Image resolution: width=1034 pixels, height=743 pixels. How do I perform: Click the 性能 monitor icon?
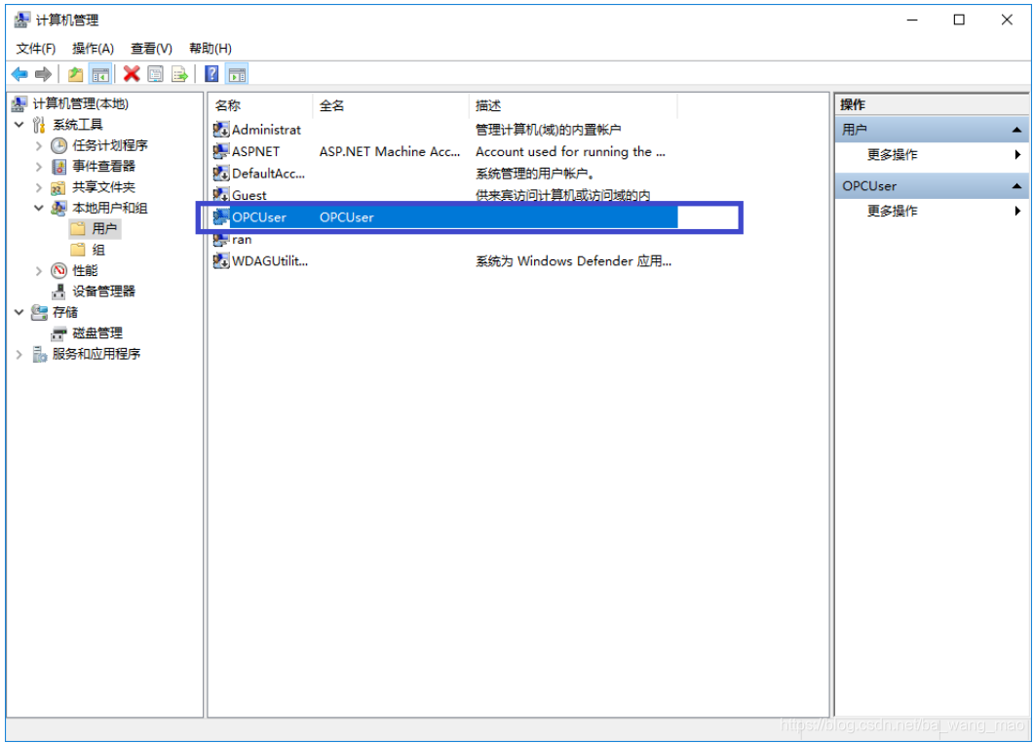[59, 270]
